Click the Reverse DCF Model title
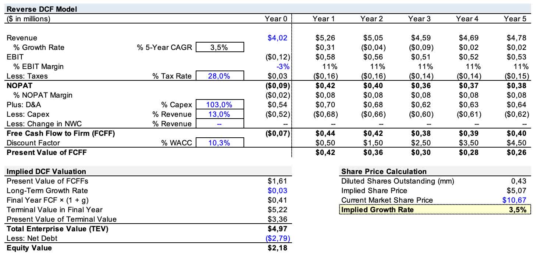The image size is (537, 257). [x=42, y=9]
